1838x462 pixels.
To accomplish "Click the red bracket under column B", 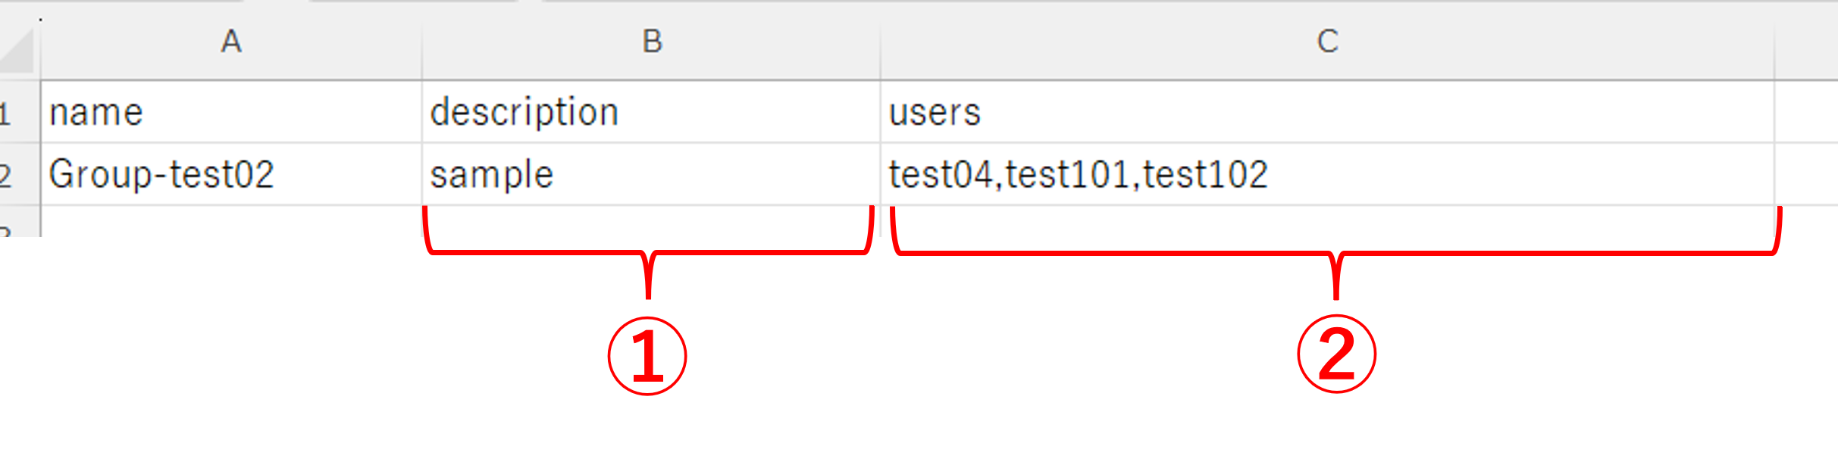I will pos(649,252).
